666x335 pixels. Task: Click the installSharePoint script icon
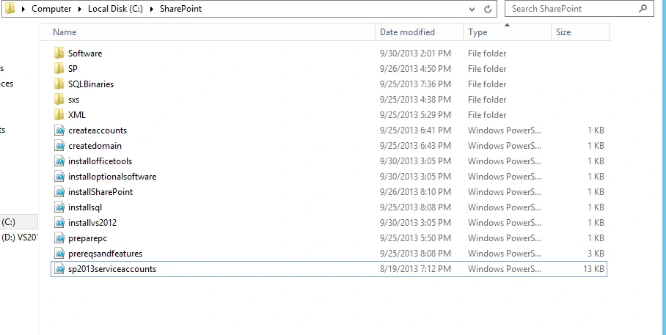[x=59, y=192]
